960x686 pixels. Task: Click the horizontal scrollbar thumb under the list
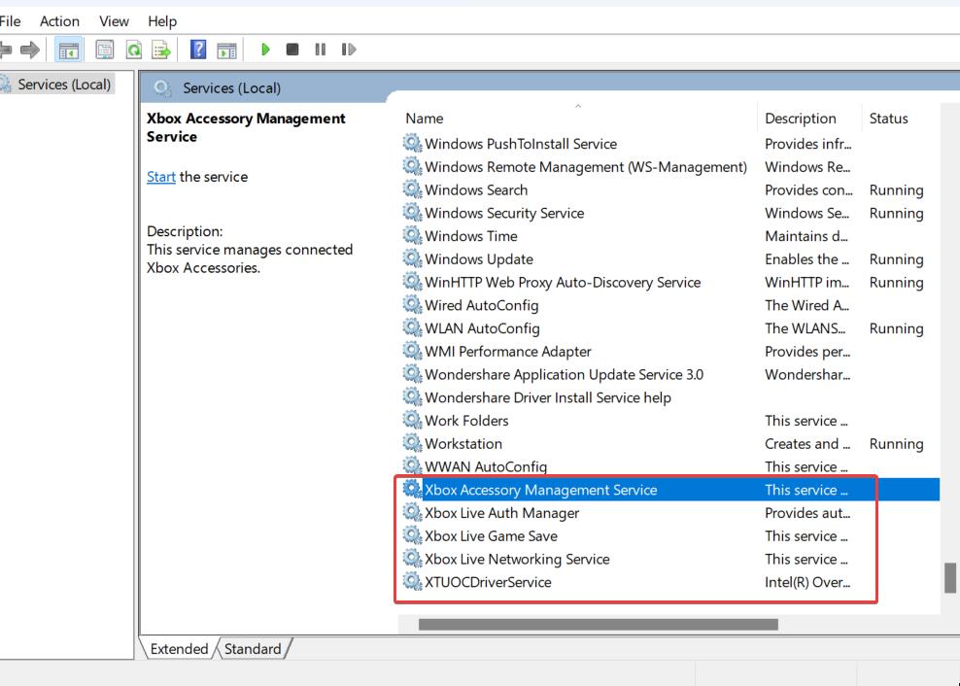point(598,625)
